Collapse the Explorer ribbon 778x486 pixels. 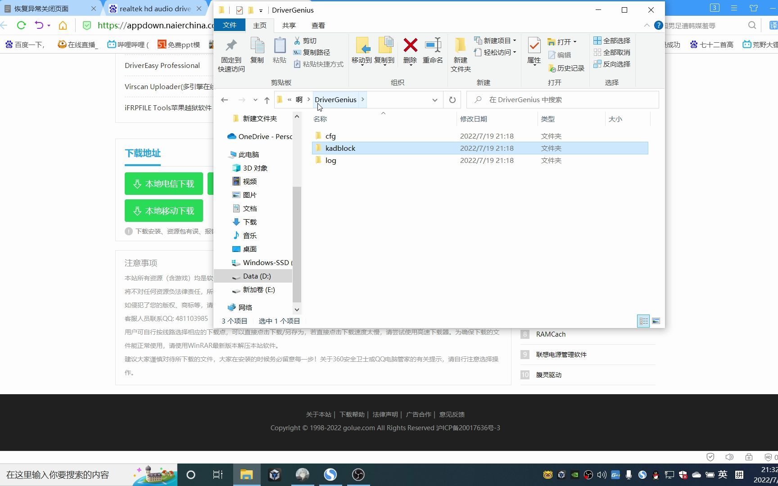[x=647, y=26]
